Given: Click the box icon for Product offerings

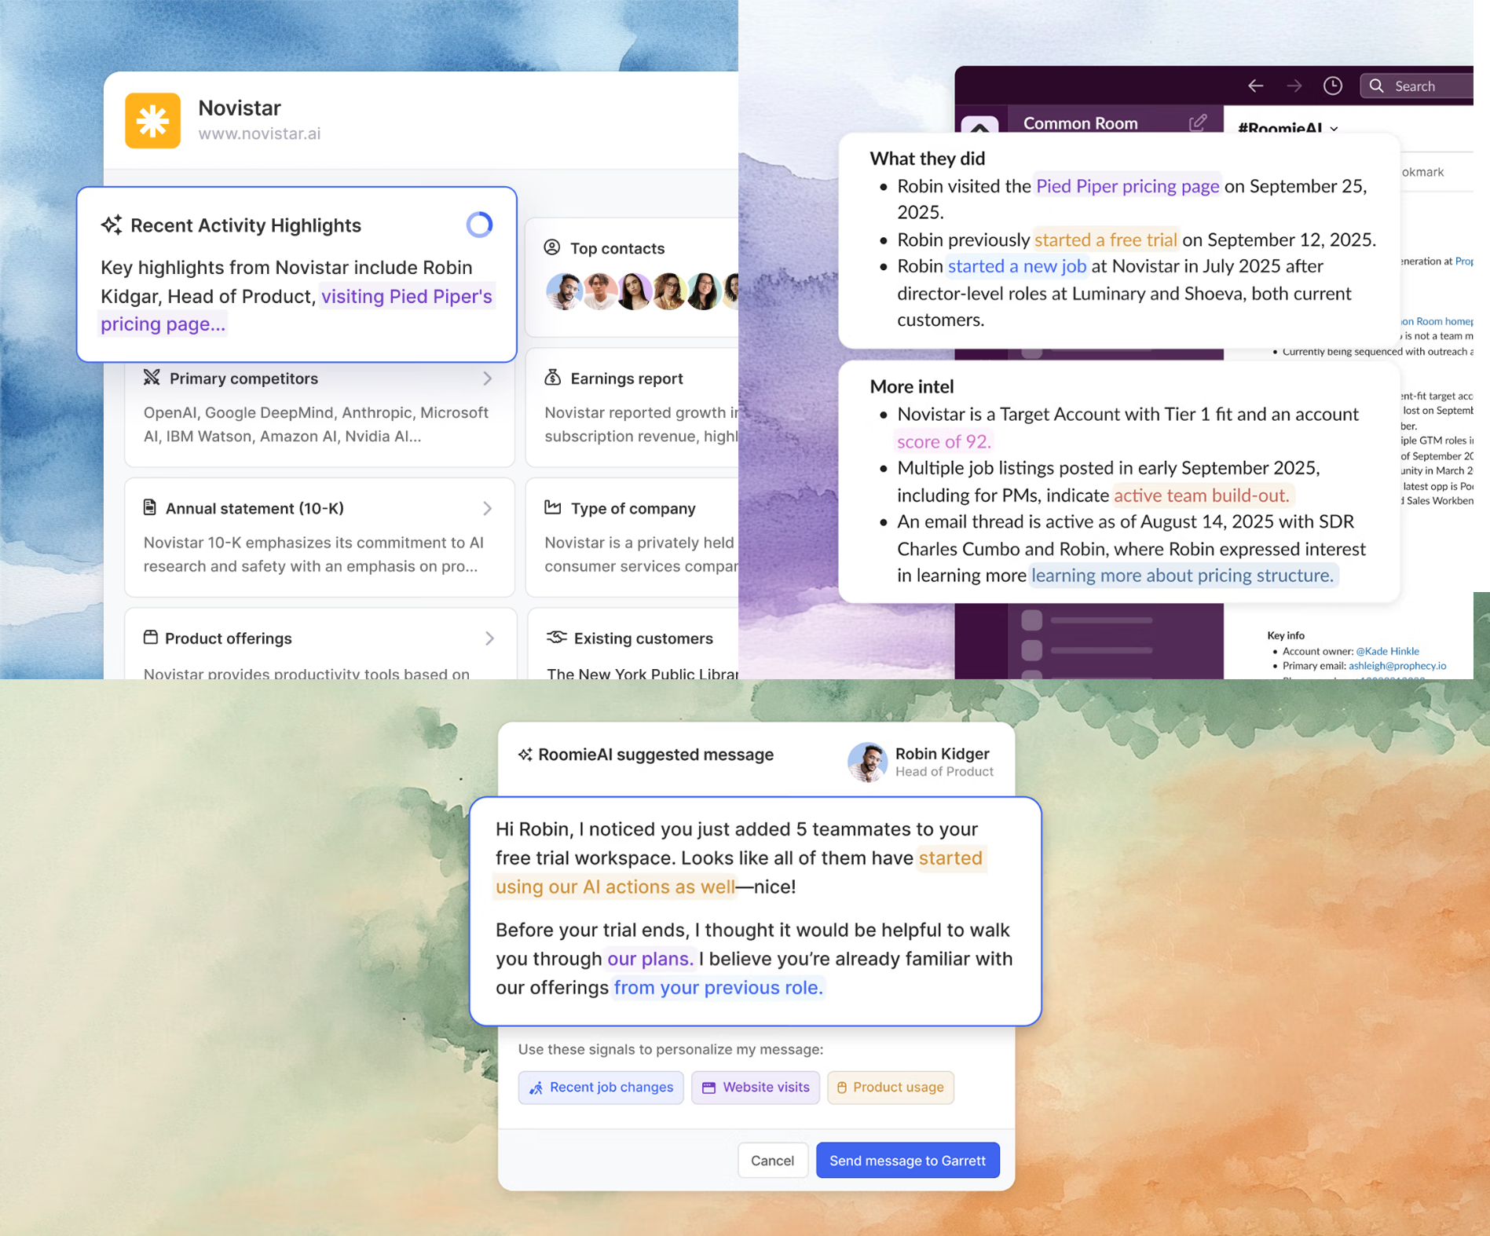Looking at the screenshot, I should coord(151,637).
